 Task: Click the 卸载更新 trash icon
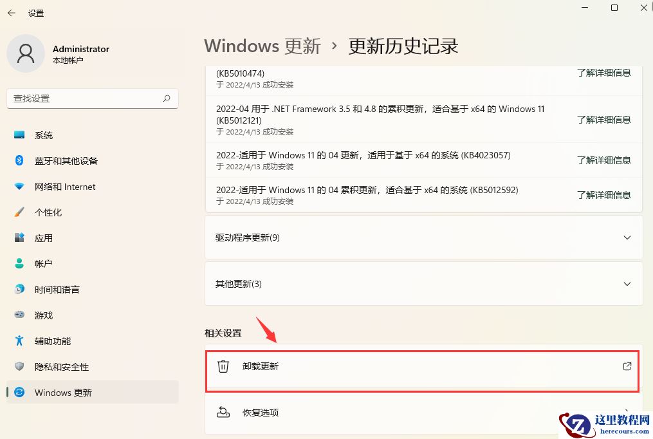coord(223,366)
